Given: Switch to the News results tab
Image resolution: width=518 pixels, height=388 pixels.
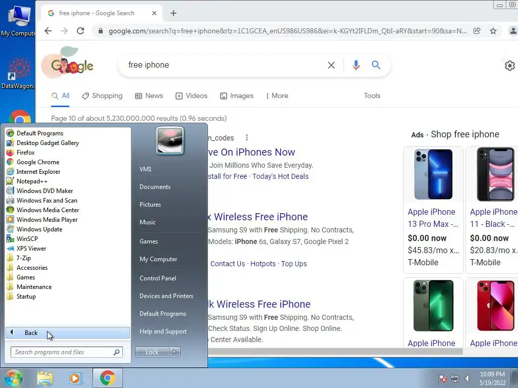Looking at the screenshot, I should tap(149, 95).
